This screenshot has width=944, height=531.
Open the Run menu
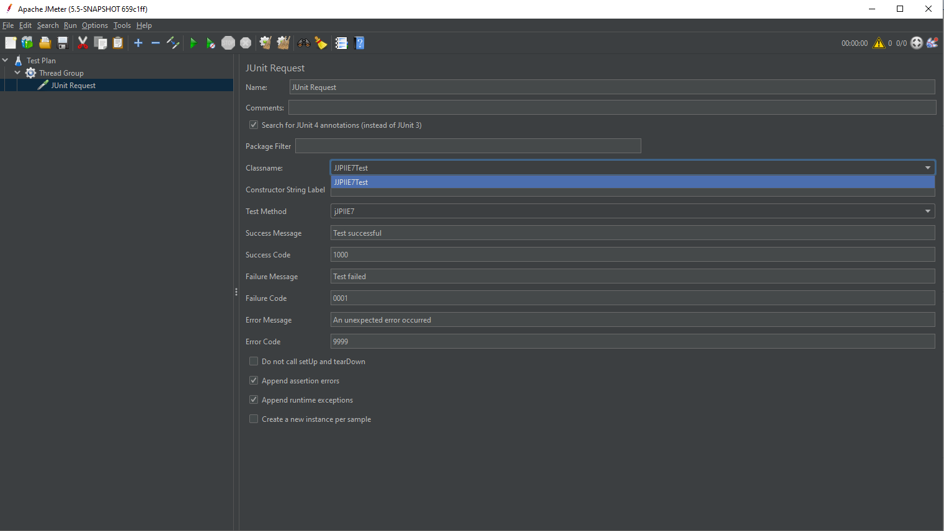(x=70, y=25)
